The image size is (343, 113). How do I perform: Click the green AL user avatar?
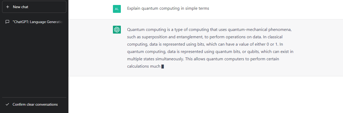[x=117, y=9]
